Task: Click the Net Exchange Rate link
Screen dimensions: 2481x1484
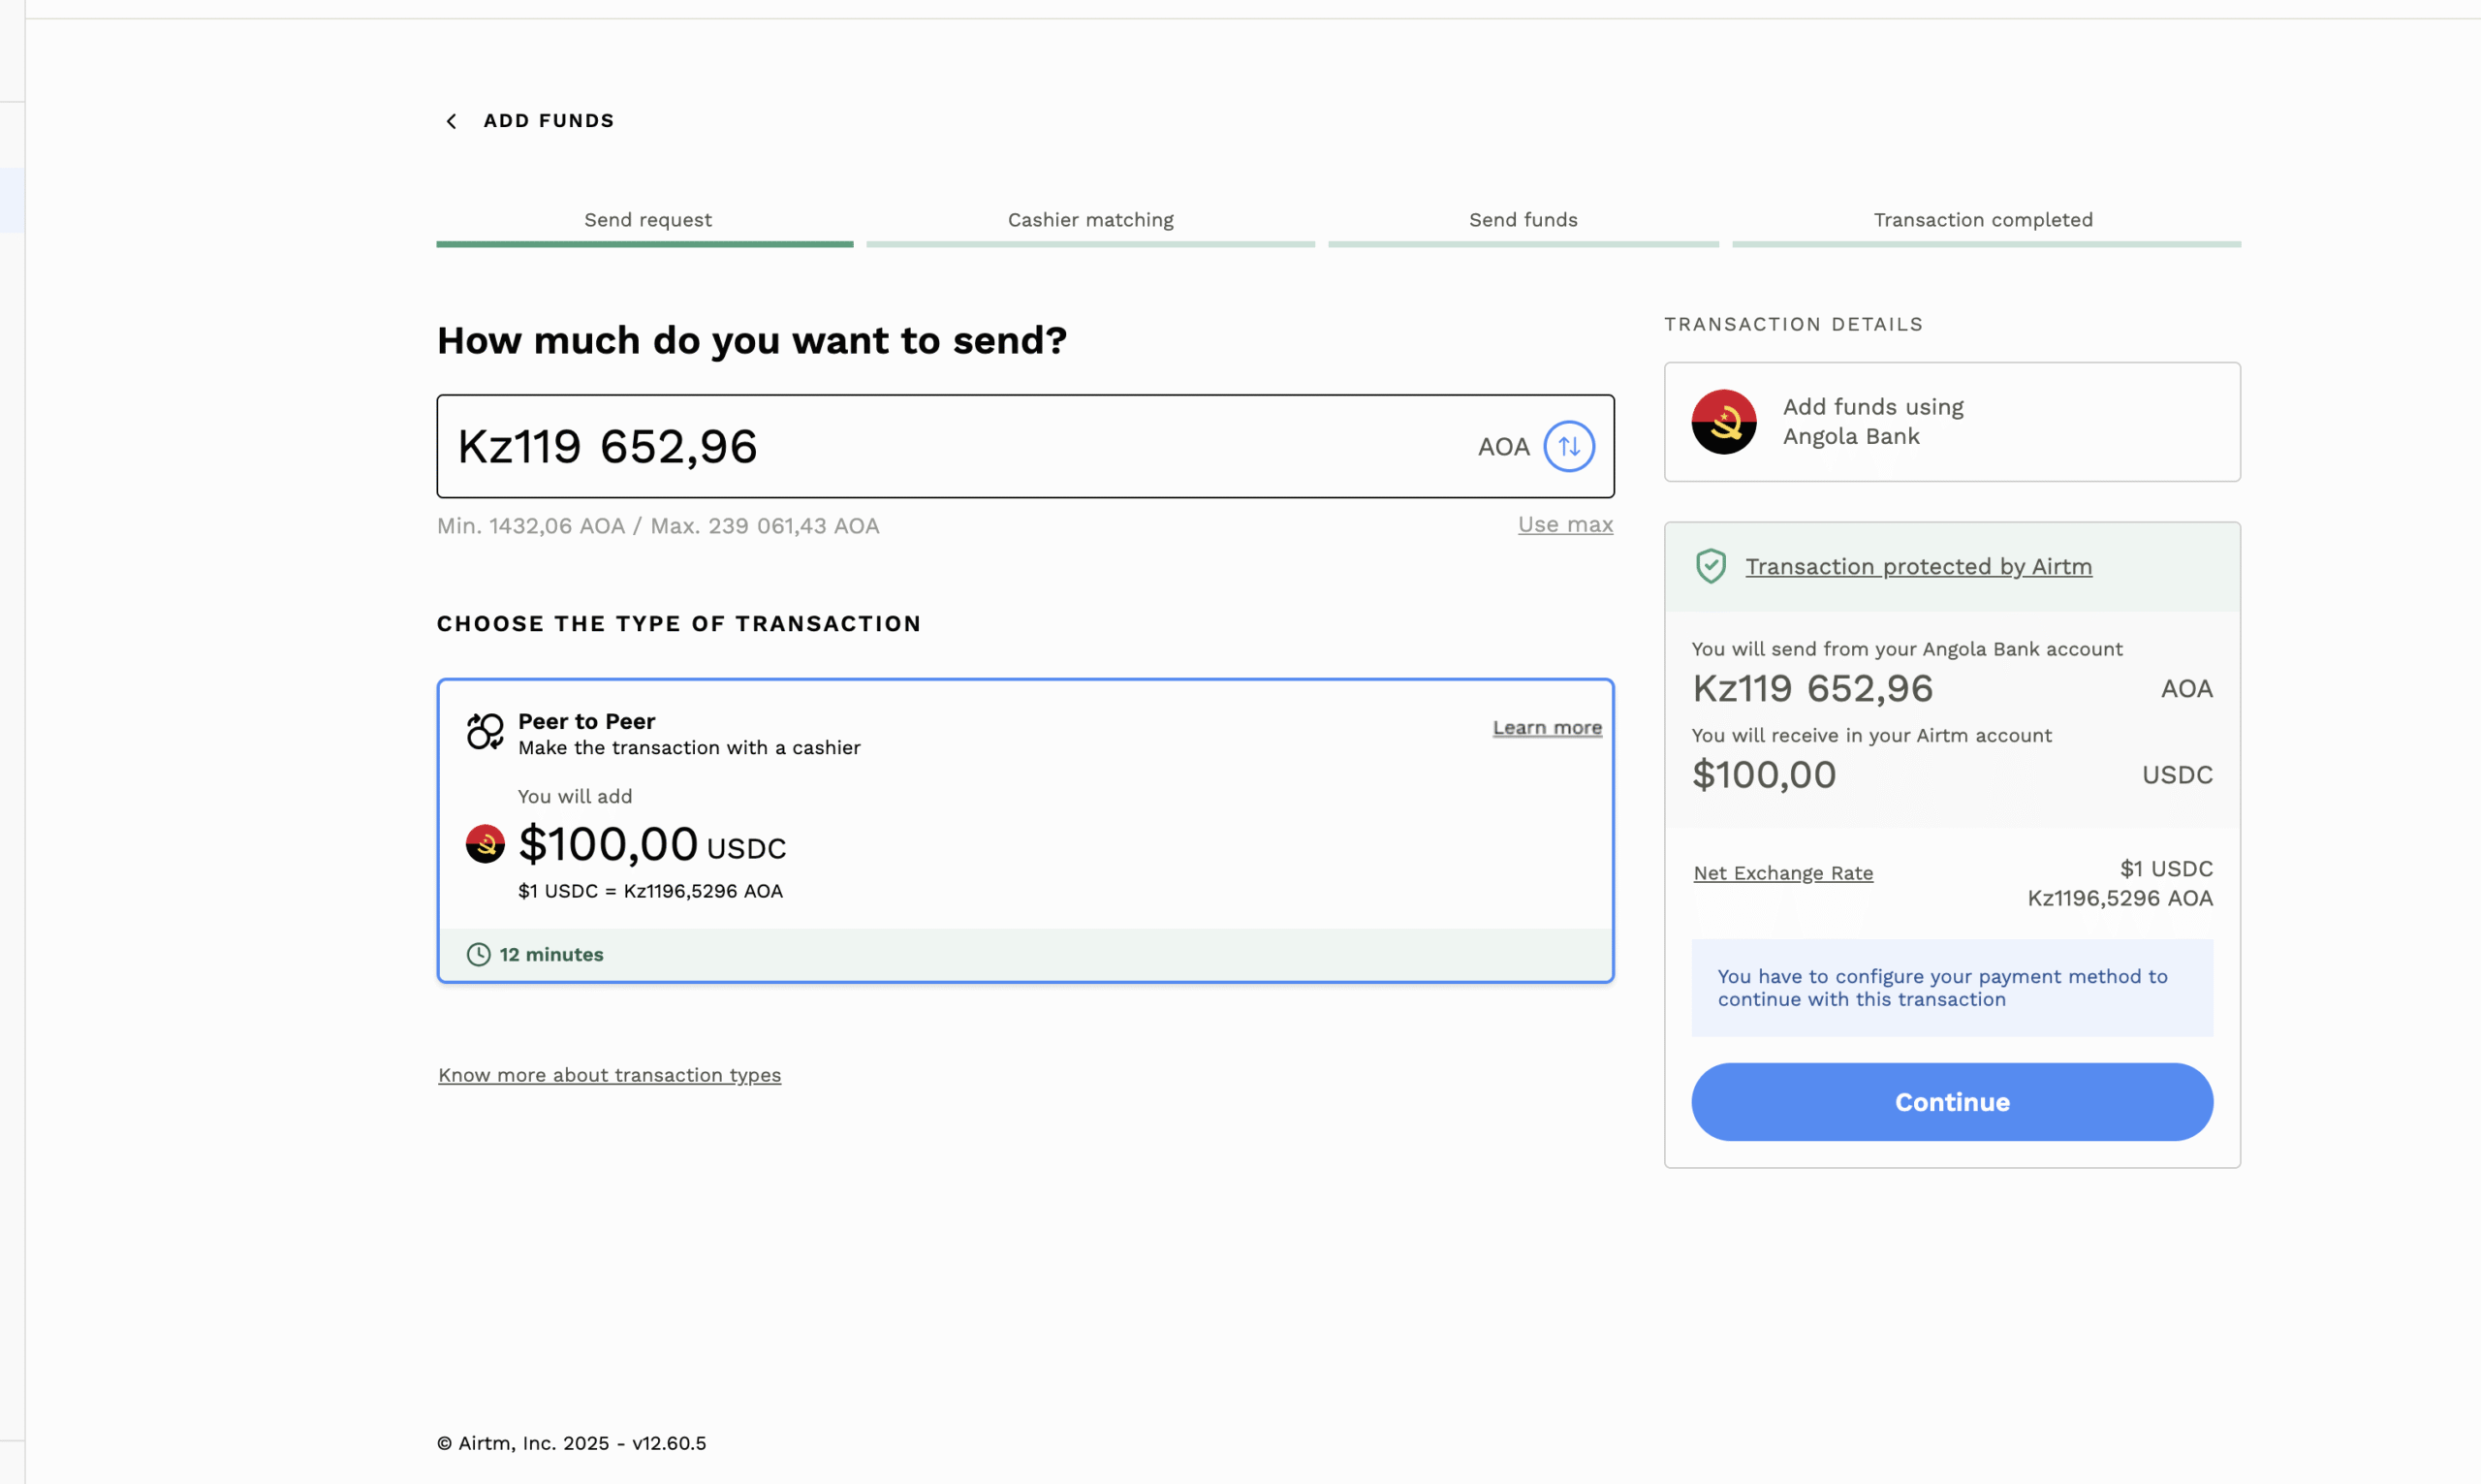Action: point(1782,873)
